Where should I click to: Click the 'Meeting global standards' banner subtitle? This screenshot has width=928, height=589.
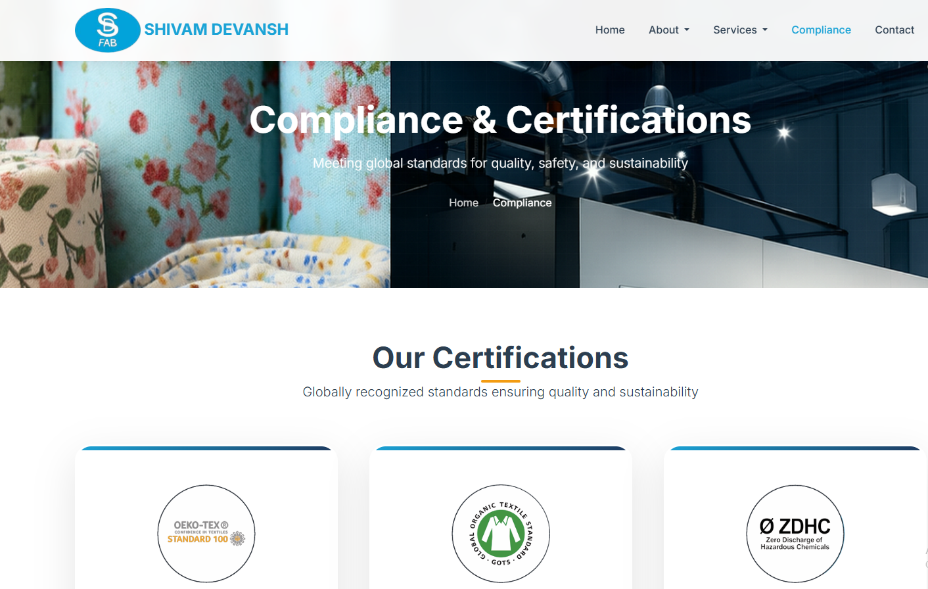point(500,163)
